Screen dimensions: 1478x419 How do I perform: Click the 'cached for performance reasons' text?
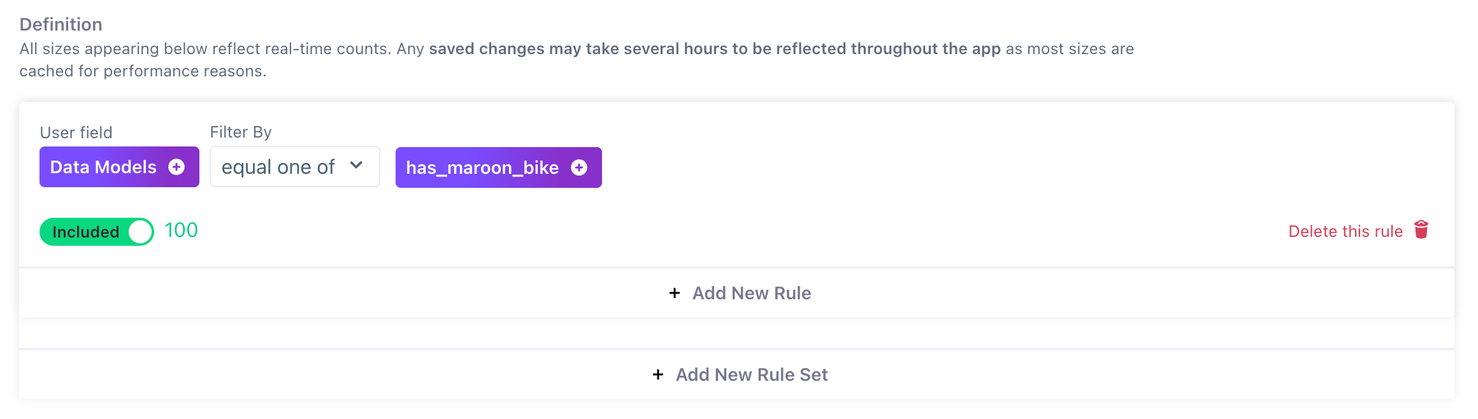tap(143, 71)
